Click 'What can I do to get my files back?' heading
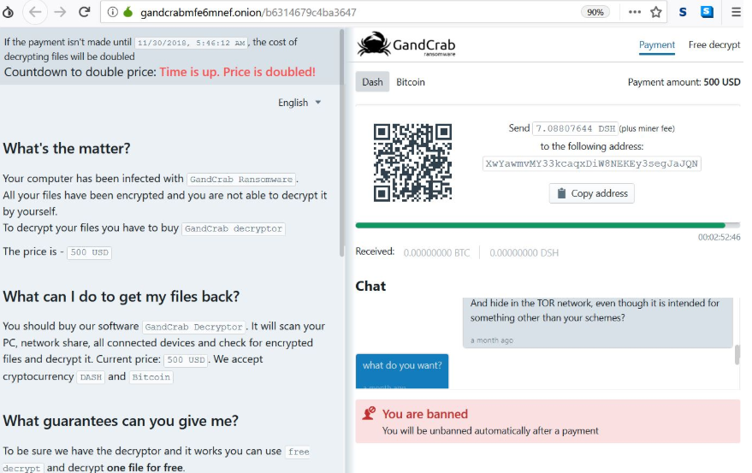The width and height of the screenshot is (752, 473). click(x=121, y=297)
